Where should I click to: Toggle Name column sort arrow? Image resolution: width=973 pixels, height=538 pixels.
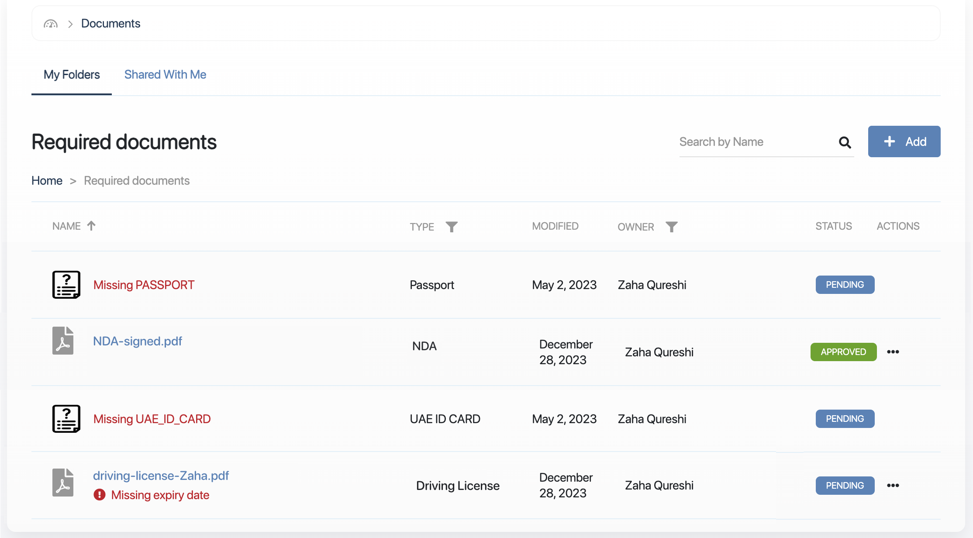point(91,226)
